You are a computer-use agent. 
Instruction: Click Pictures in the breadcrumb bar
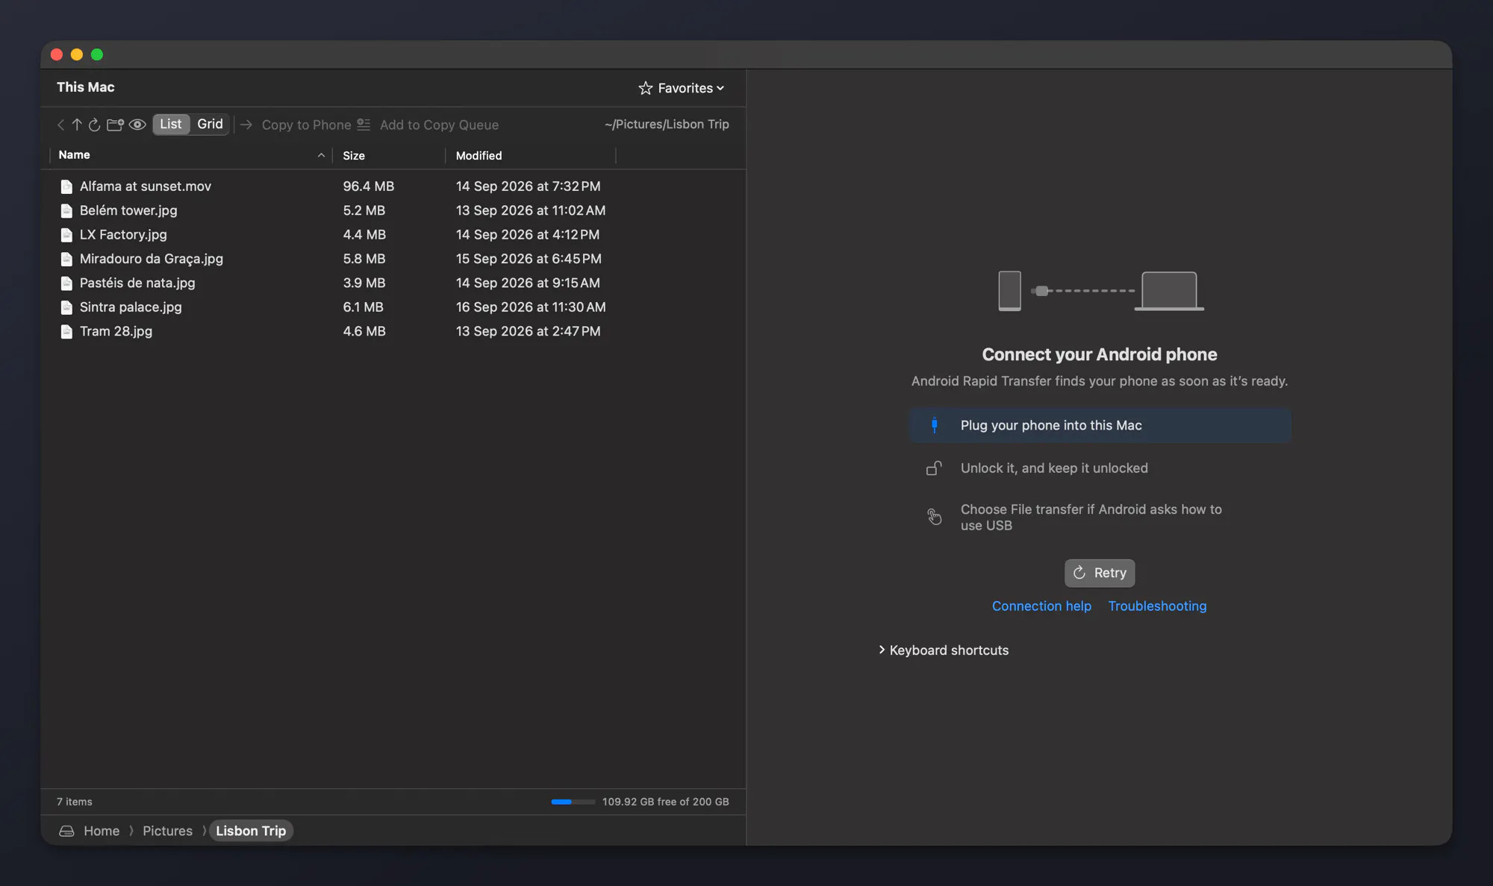pyautogui.click(x=167, y=831)
